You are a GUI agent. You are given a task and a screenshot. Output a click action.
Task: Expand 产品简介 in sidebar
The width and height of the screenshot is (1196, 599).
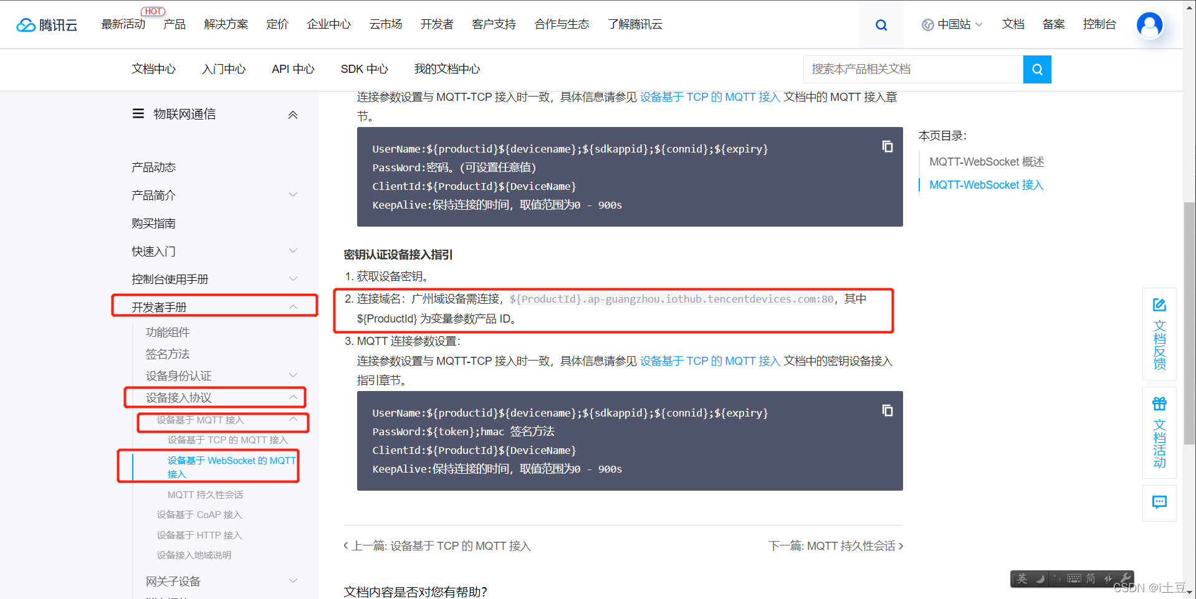tap(293, 195)
